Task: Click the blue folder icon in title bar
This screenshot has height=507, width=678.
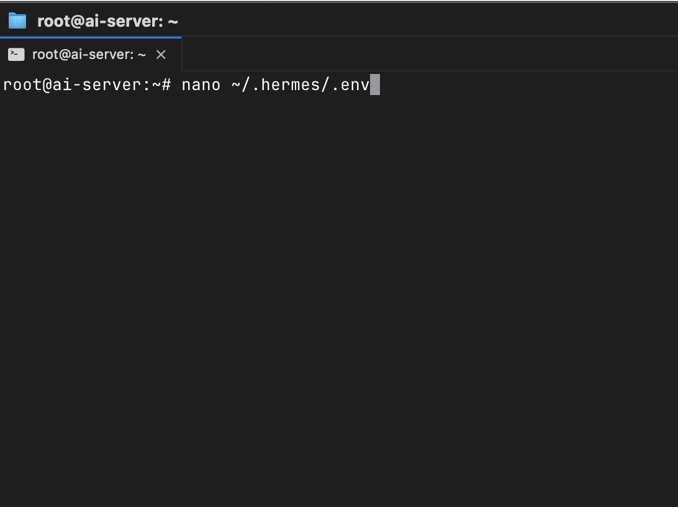Action: tap(17, 21)
